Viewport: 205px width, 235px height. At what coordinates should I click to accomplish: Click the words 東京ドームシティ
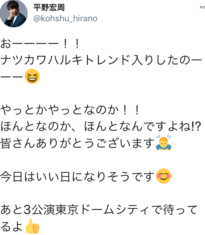(x=103, y=210)
